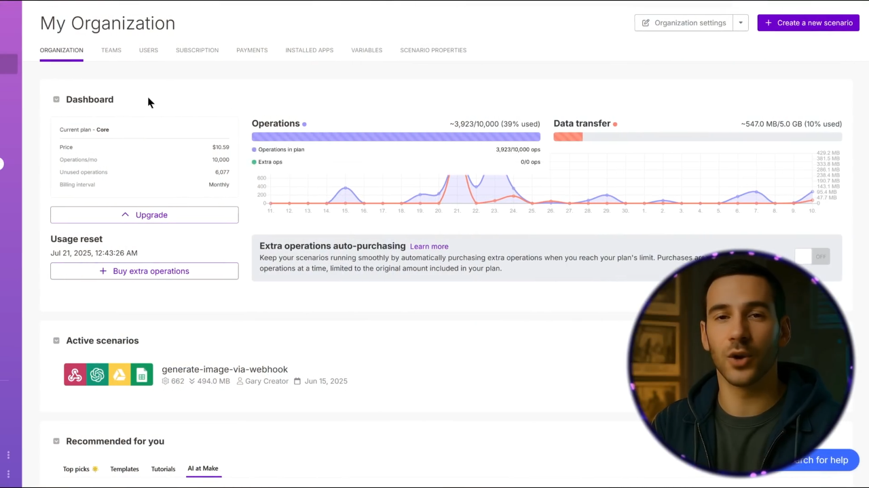Open the Subscription tab
Viewport: 869px width, 488px height.
point(197,50)
